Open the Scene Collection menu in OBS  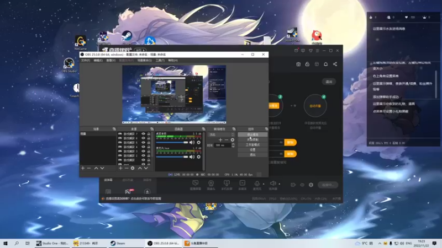[x=145, y=61]
